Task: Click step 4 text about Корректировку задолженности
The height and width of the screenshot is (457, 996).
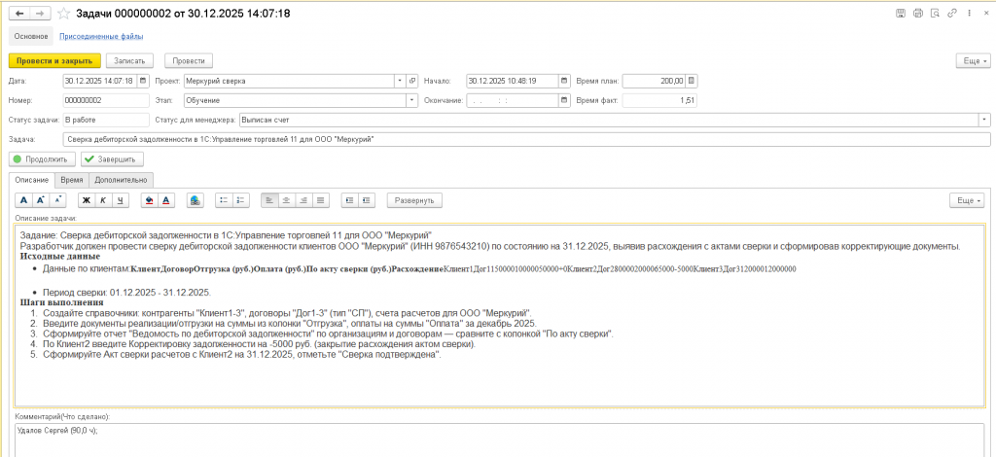Action: [259, 344]
